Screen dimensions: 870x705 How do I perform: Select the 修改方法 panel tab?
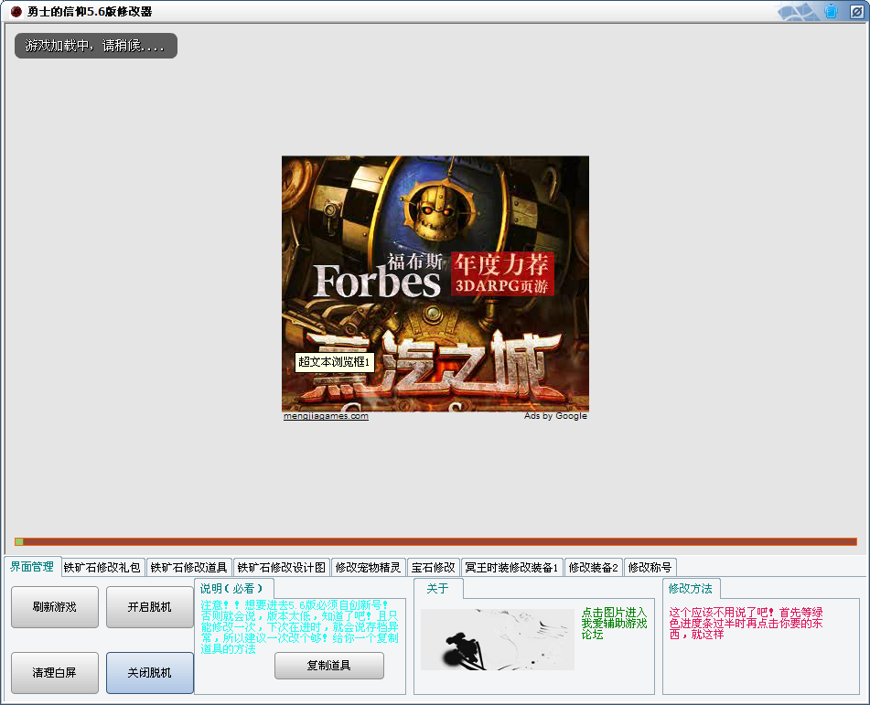(690, 589)
